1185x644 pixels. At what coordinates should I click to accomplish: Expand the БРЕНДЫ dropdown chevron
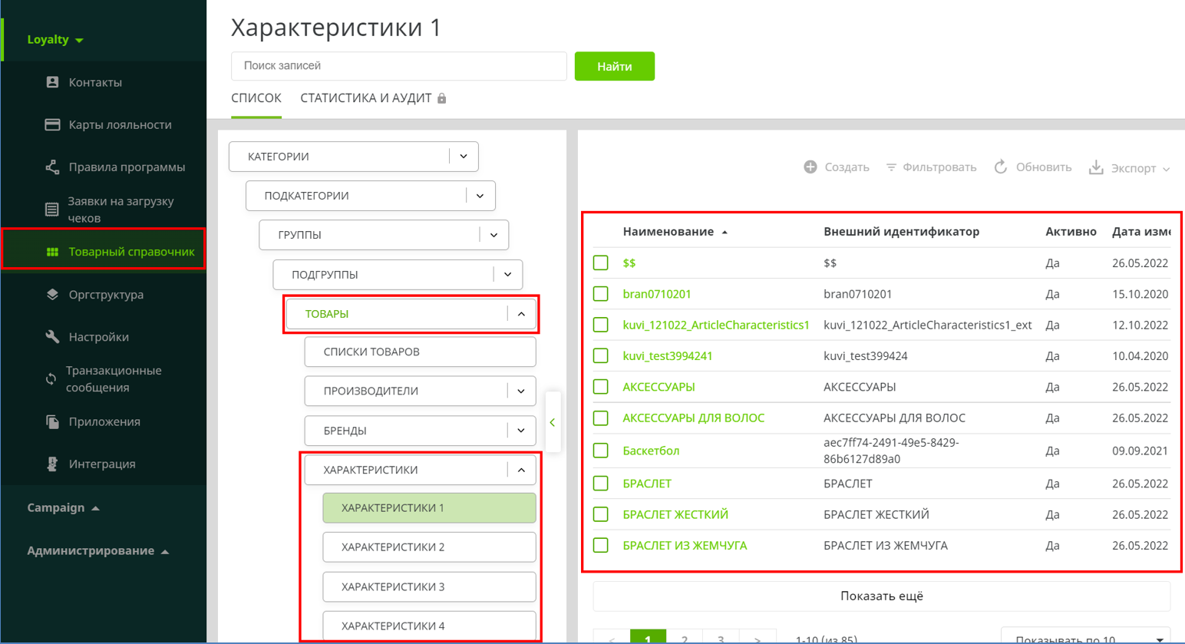pyautogui.click(x=521, y=431)
